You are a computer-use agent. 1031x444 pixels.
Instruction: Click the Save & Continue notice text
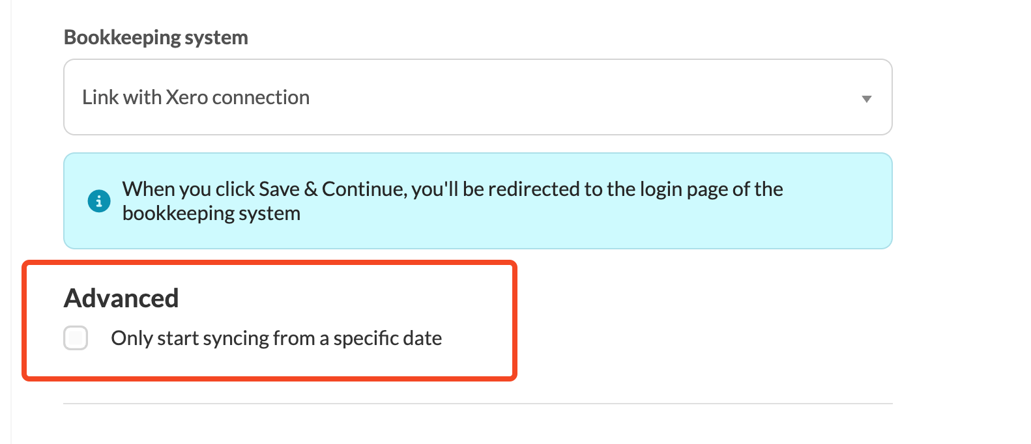(452, 201)
